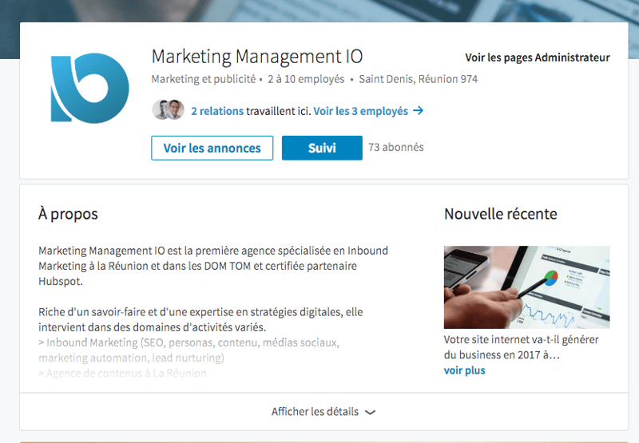Click the Marketing Management IO company title
The height and width of the screenshot is (443, 639).
(x=257, y=57)
